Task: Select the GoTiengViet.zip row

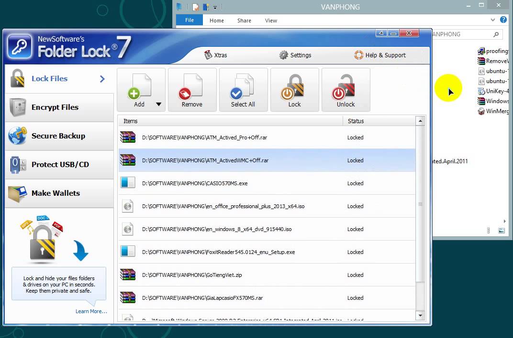Action: pyautogui.click(x=267, y=275)
